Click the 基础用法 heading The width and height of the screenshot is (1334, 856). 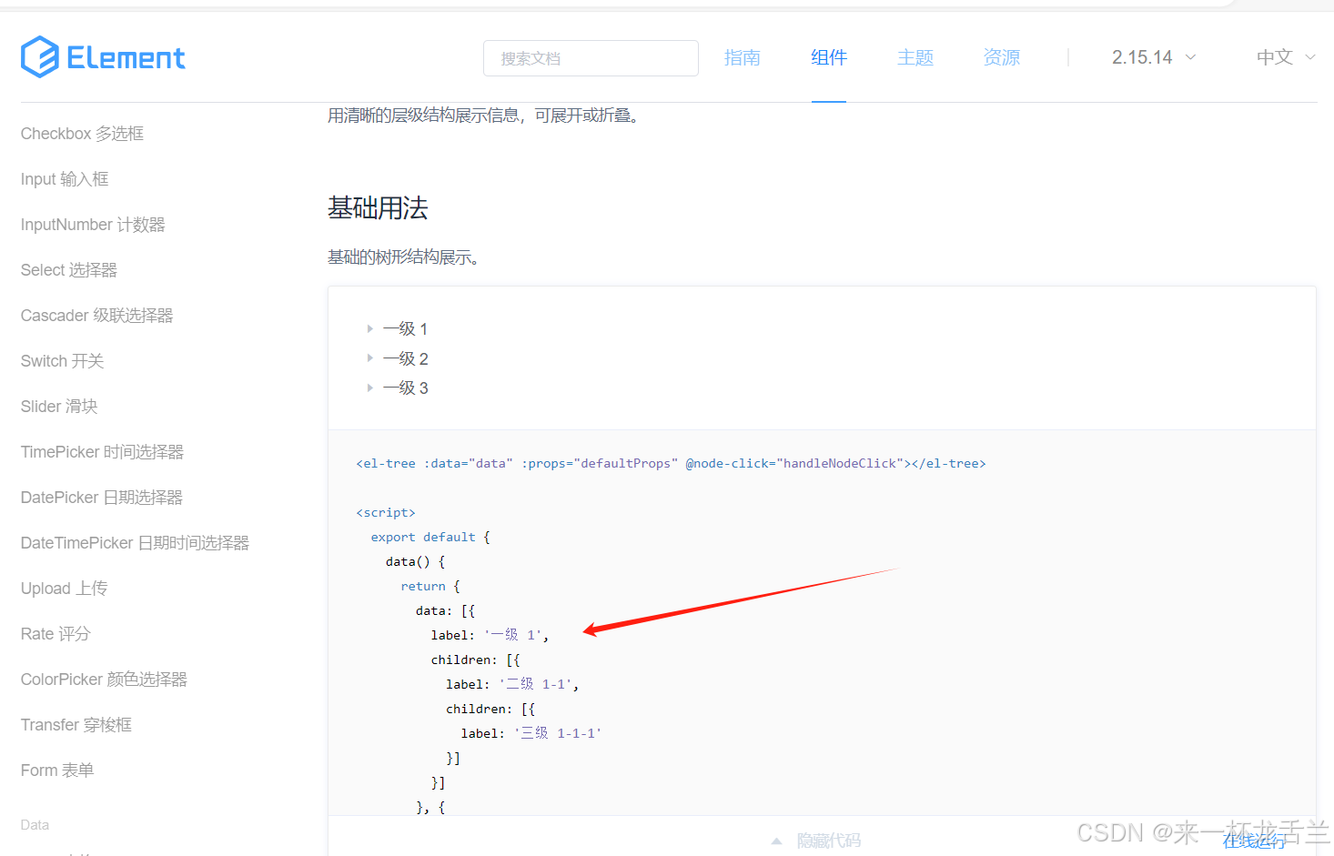click(378, 208)
